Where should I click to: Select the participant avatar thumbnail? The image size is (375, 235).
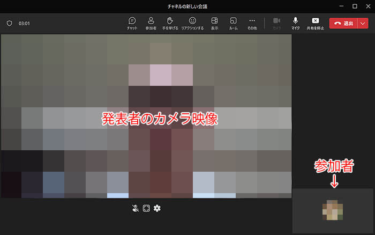[333, 210]
